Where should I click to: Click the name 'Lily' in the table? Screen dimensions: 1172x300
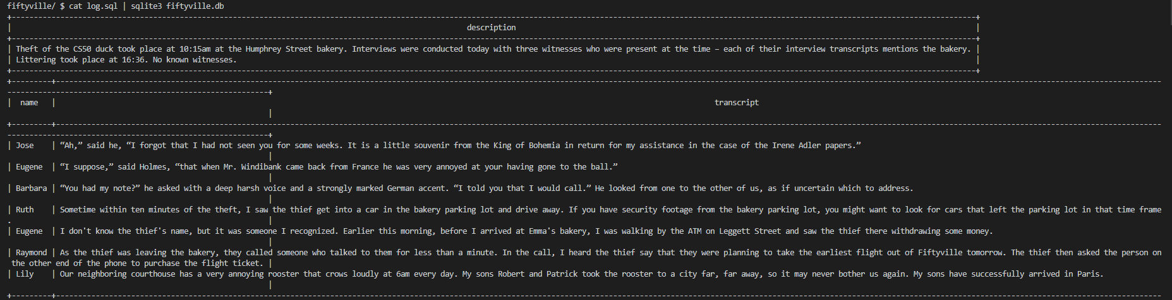[x=25, y=274]
